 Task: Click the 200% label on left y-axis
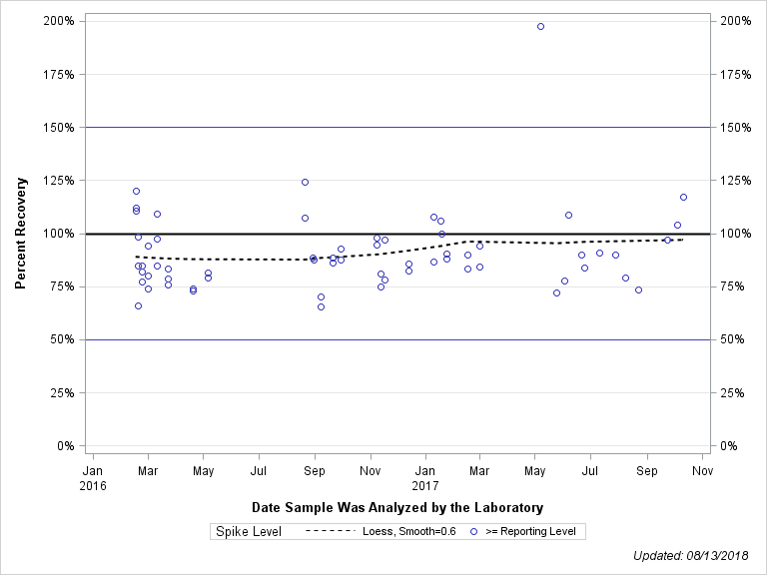(59, 21)
